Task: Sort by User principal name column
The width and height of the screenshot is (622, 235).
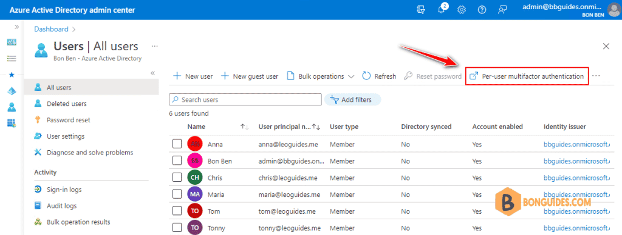Action: 316,127
